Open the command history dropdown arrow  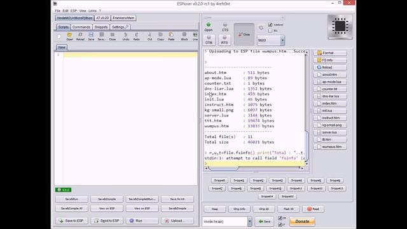pos(250,221)
